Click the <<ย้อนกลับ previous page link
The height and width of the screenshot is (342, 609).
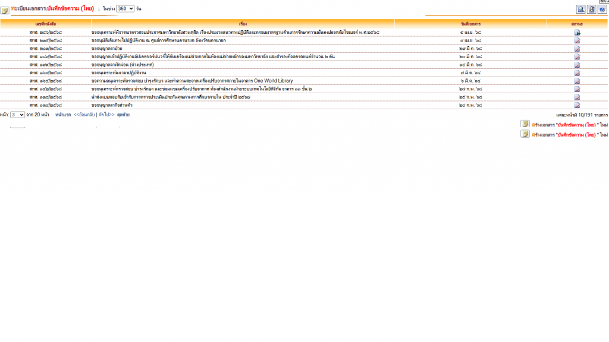(x=84, y=115)
